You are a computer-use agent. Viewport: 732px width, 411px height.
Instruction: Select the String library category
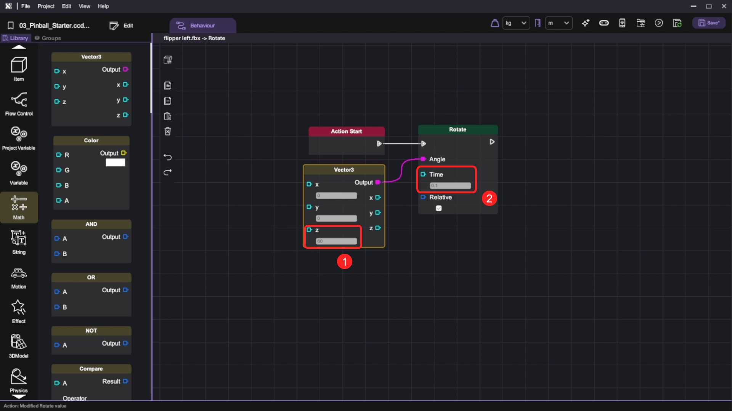(x=19, y=242)
